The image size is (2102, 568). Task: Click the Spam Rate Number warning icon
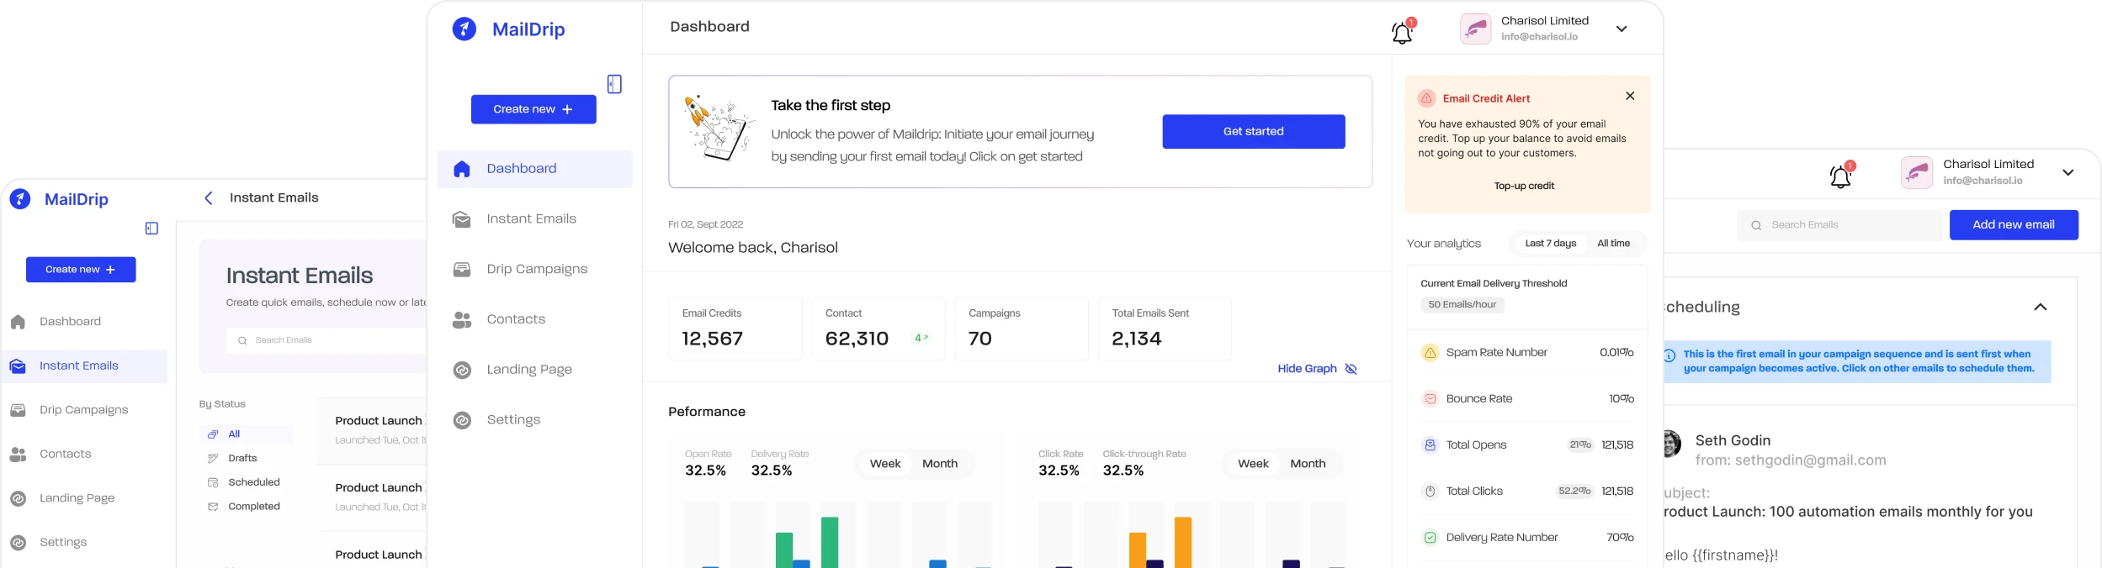1430,353
